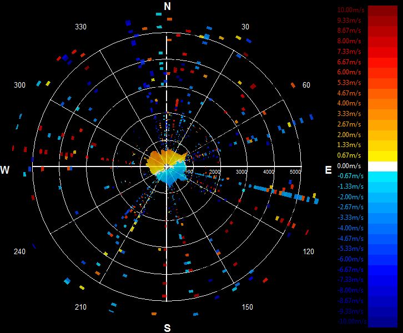Click the 5.33m/s legend label

(349, 83)
